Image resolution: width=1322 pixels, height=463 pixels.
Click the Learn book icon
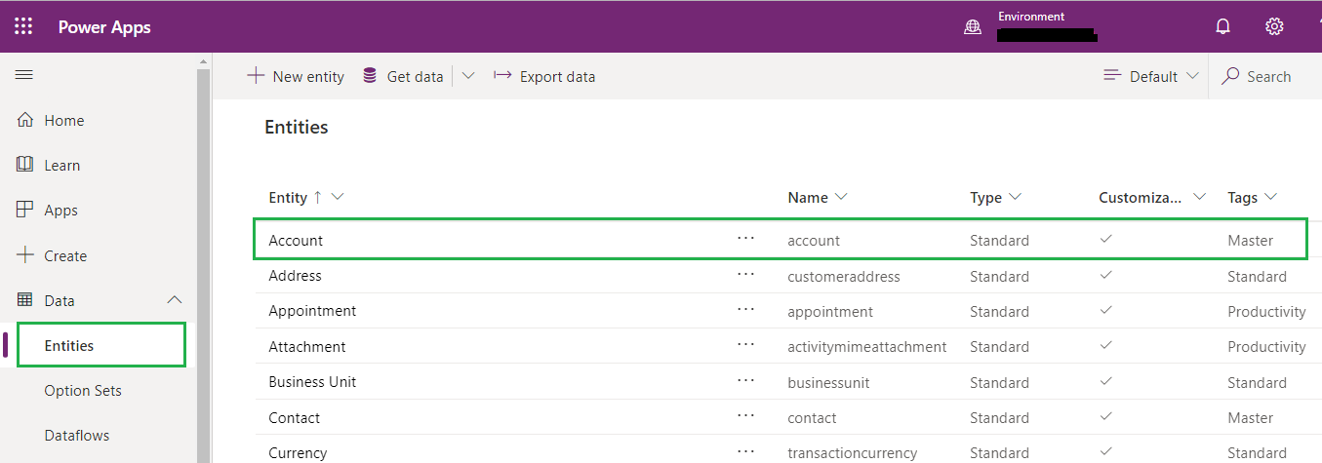tap(26, 165)
